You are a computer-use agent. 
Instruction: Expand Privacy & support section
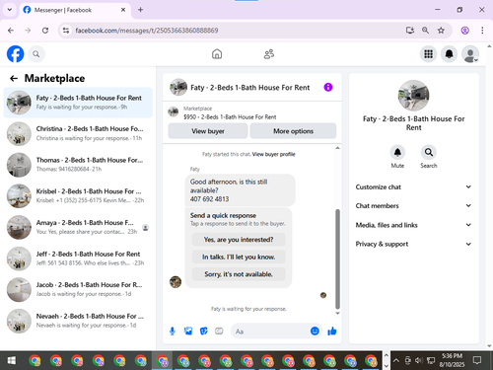pos(413,244)
